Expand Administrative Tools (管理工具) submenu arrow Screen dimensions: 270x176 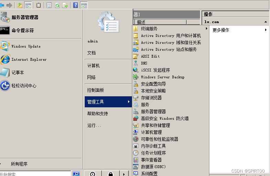(129, 101)
